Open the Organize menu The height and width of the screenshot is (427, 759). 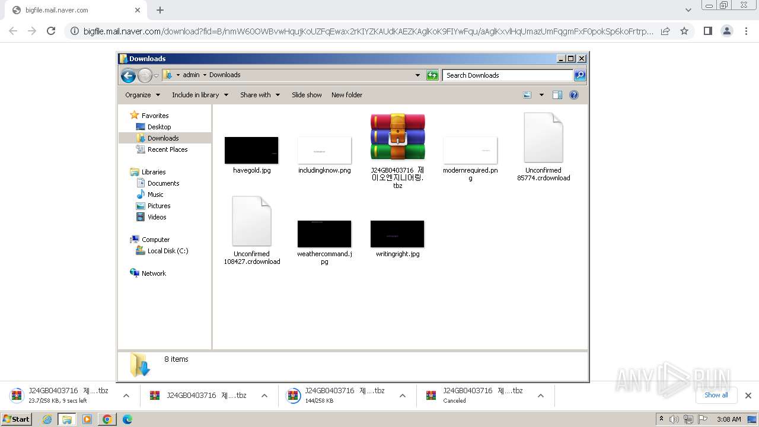click(142, 95)
